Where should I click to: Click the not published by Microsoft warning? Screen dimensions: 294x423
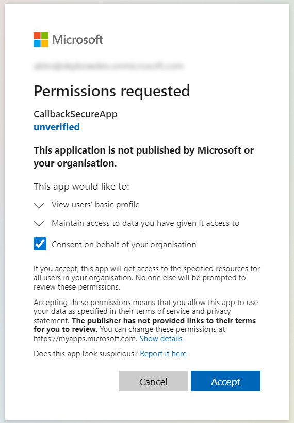point(143,157)
